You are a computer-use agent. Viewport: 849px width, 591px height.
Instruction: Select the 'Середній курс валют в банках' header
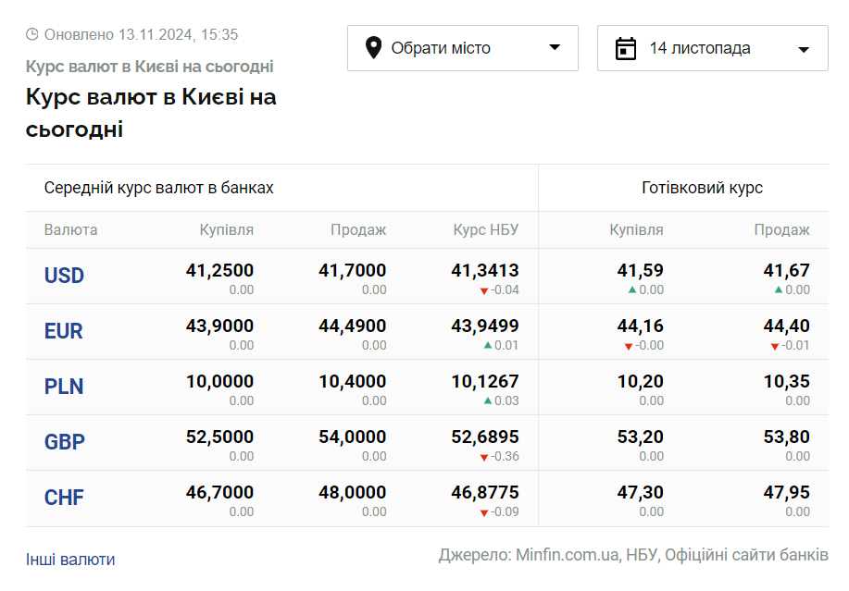point(158,188)
